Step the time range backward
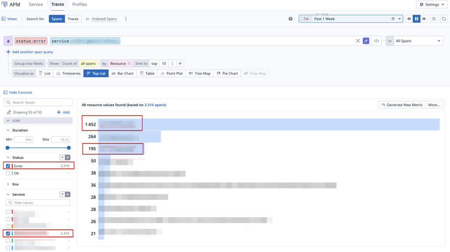The width and height of the screenshot is (450, 252). [409, 19]
